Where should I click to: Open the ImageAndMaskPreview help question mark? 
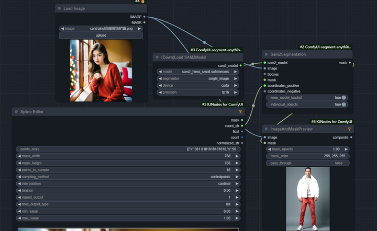tap(349, 129)
